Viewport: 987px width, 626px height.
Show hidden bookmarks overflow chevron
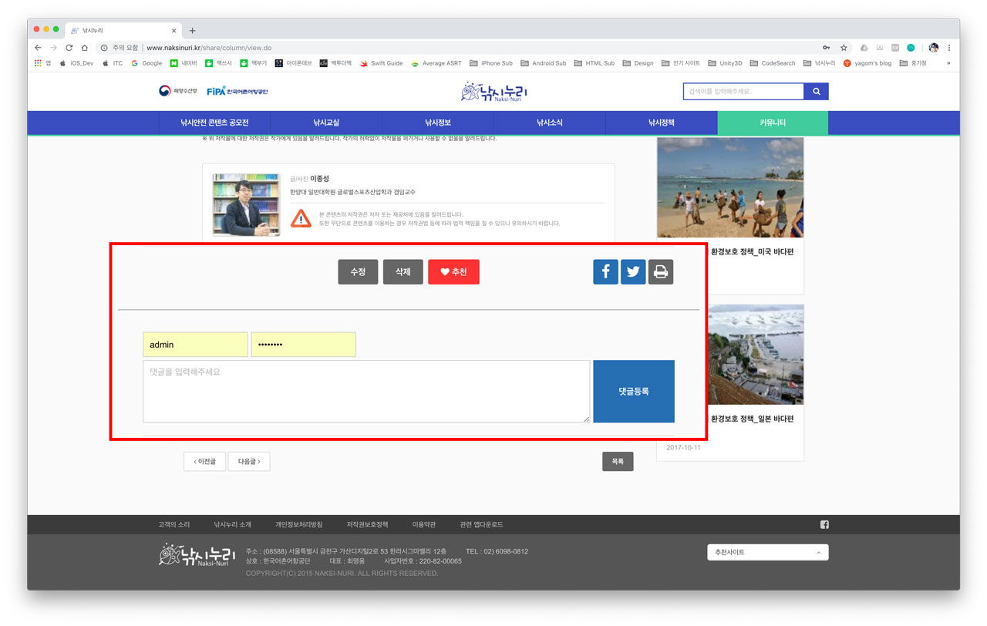click(948, 63)
